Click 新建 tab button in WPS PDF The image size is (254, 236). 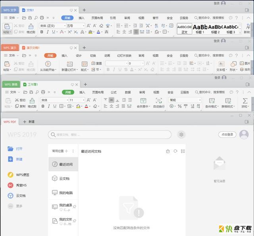(x=29, y=121)
